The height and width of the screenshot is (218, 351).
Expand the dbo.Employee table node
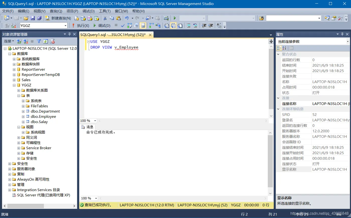coord(23,117)
